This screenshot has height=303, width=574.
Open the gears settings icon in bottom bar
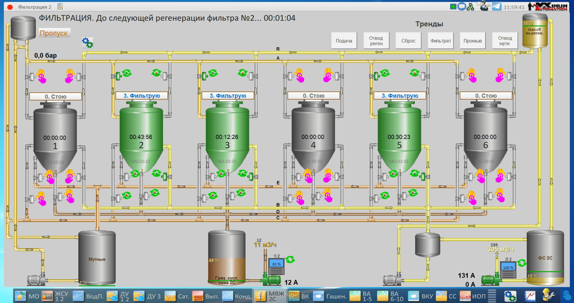[510, 296]
